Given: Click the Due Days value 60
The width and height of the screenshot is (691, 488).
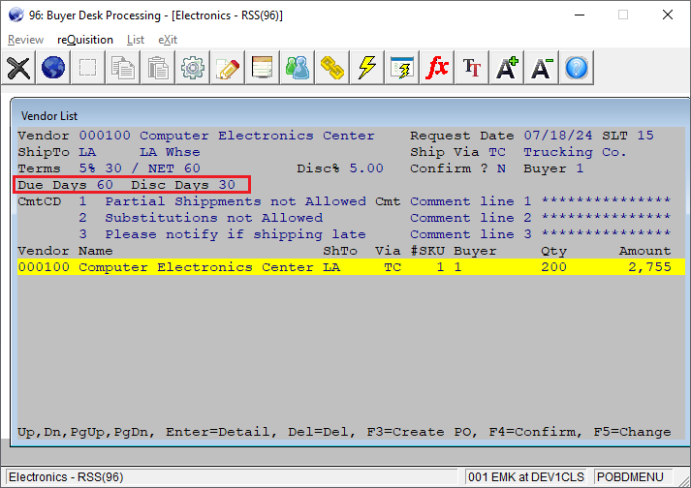Looking at the screenshot, I should coord(105,185).
